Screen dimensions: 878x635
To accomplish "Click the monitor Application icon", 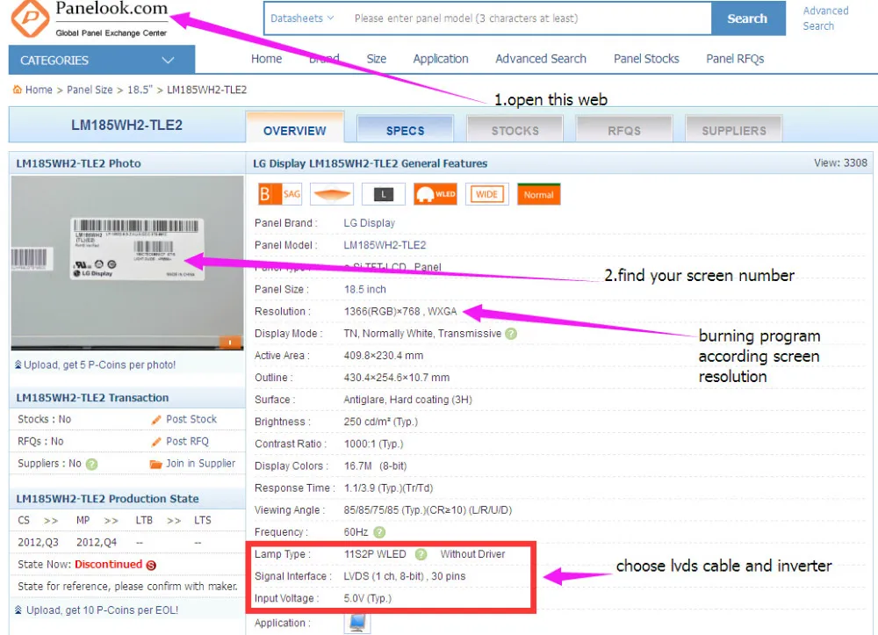I will point(358,623).
